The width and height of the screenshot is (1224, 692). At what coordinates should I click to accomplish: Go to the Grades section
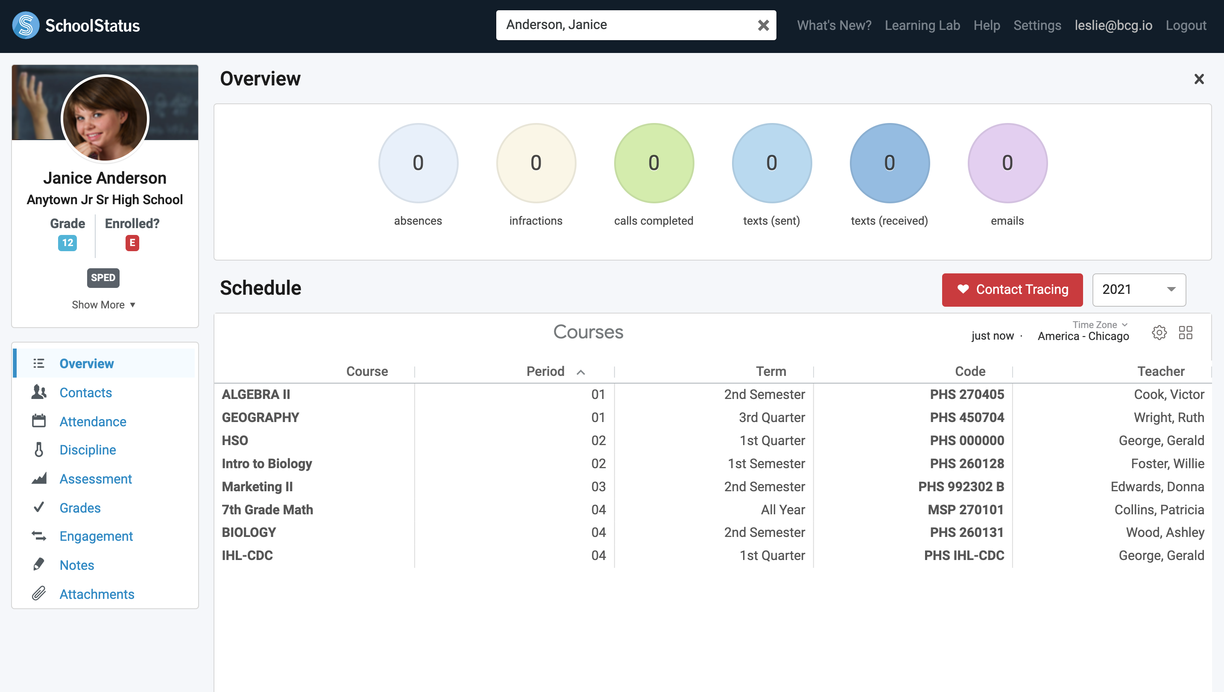tap(80, 507)
